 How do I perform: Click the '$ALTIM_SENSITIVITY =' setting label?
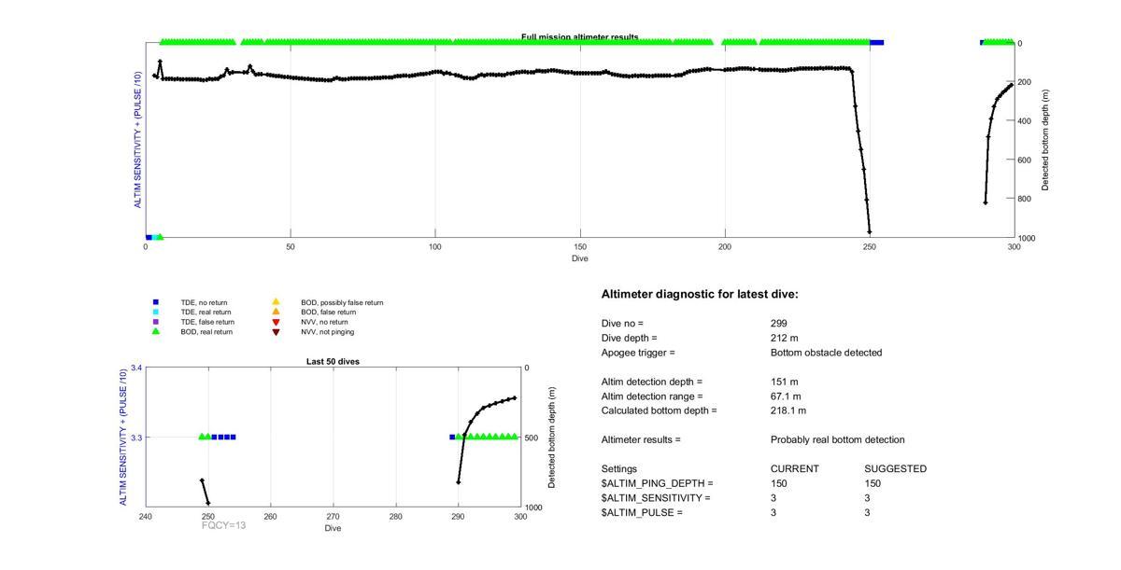[656, 498]
